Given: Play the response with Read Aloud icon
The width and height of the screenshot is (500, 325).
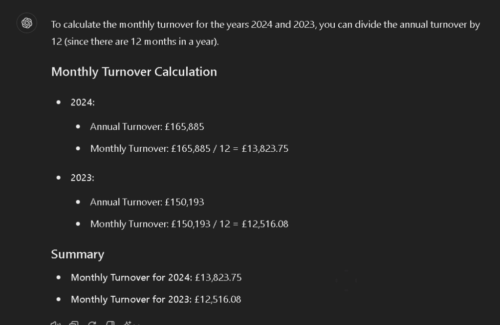Looking at the screenshot, I should [x=56, y=324].
